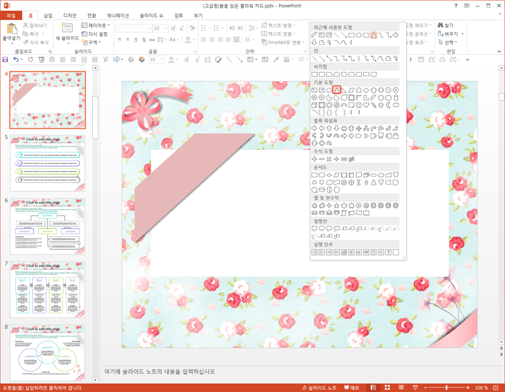Switch to the 슬라이드 쇼 tab

click(151, 15)
